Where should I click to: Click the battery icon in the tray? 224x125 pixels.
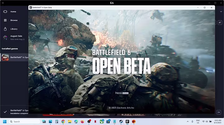(x=210, y=122)
